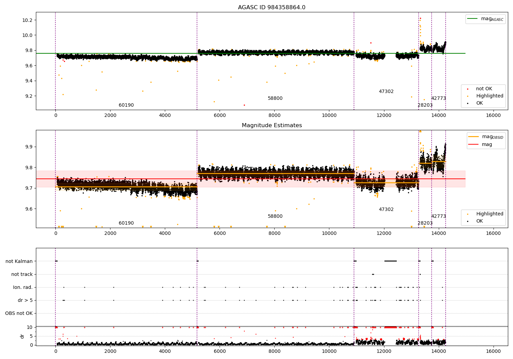Screen dimensions: 513x359
Task: Click the 9.6 y-axis tick in middle plot
Action: click(x=29, y=209)
